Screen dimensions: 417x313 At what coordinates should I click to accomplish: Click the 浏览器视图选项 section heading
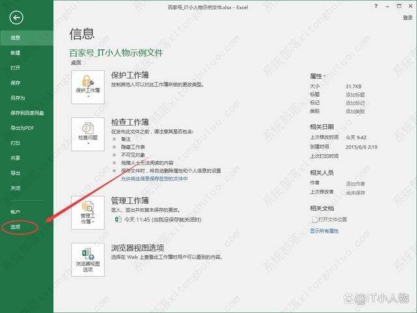(137, 248)
